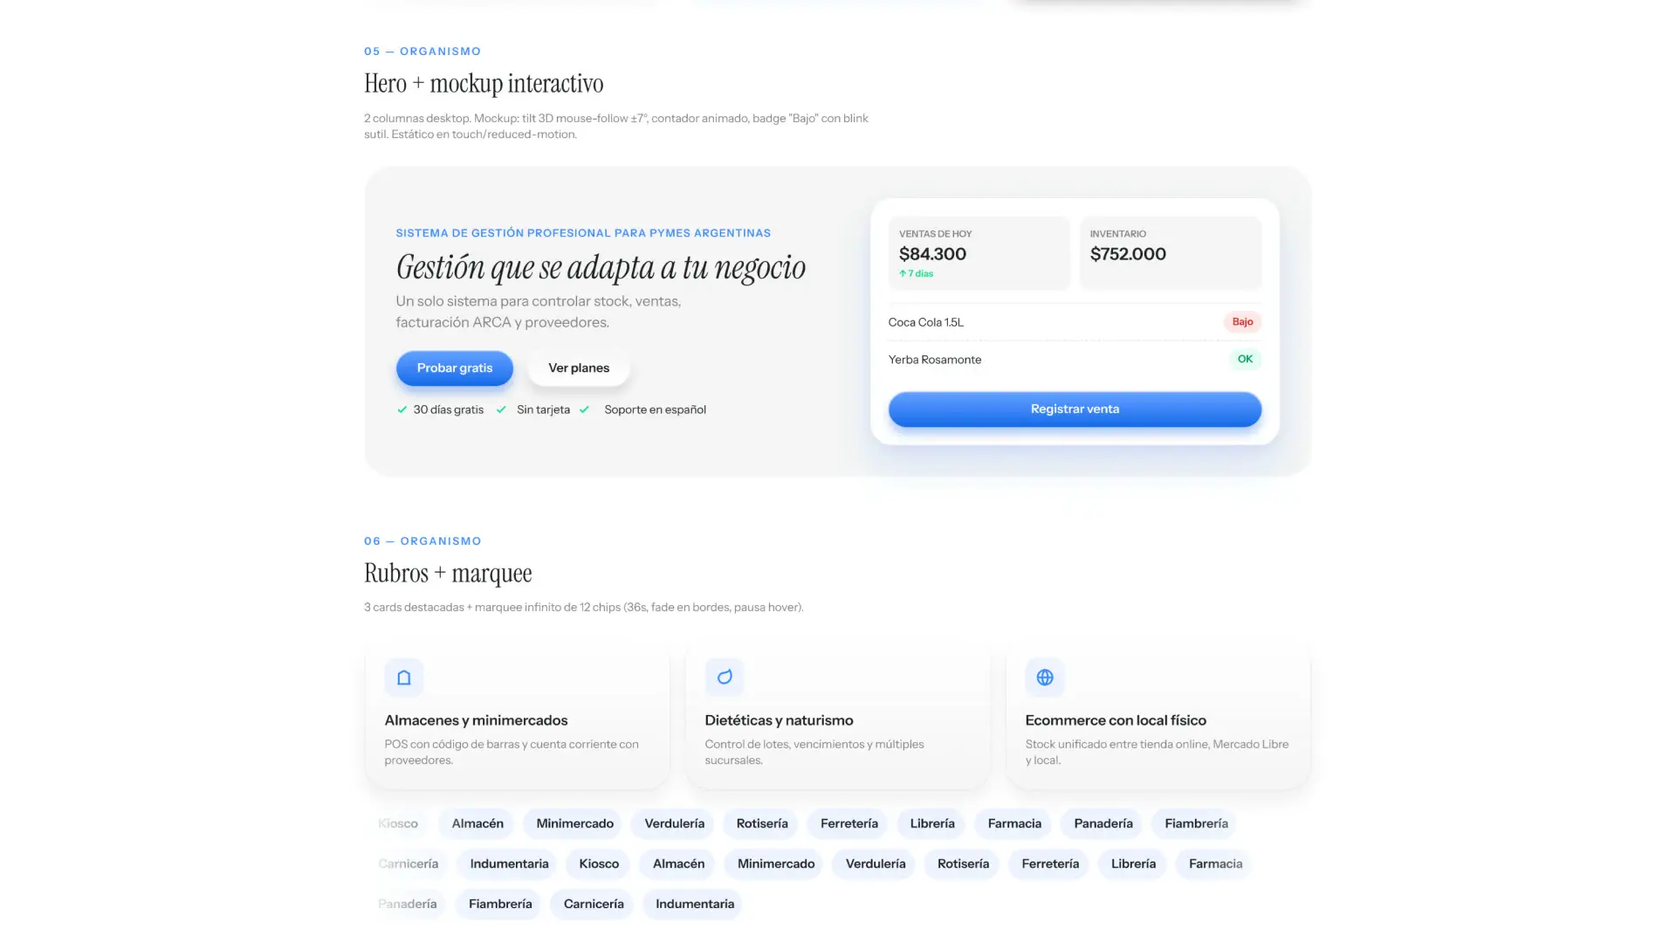Screen dimensions: 1676x943
Task: Click the 06 — ORGANISMO label
Action: [422, 541]
